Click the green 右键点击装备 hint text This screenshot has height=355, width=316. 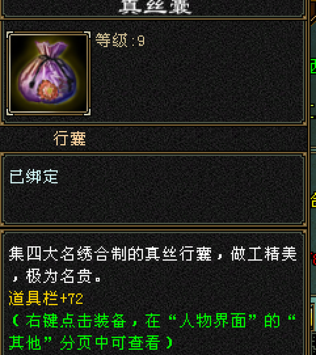coord(76,321)
